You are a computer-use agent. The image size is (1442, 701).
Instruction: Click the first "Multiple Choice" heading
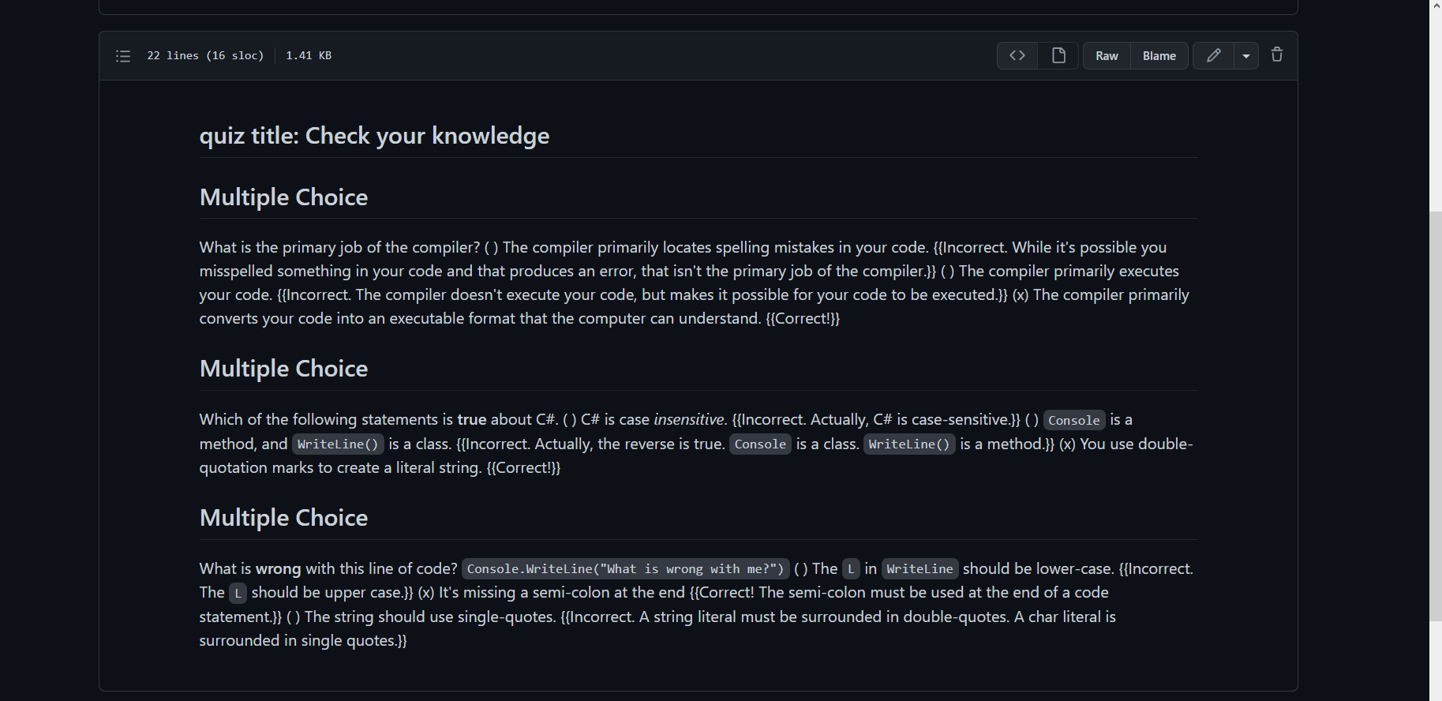283,197
